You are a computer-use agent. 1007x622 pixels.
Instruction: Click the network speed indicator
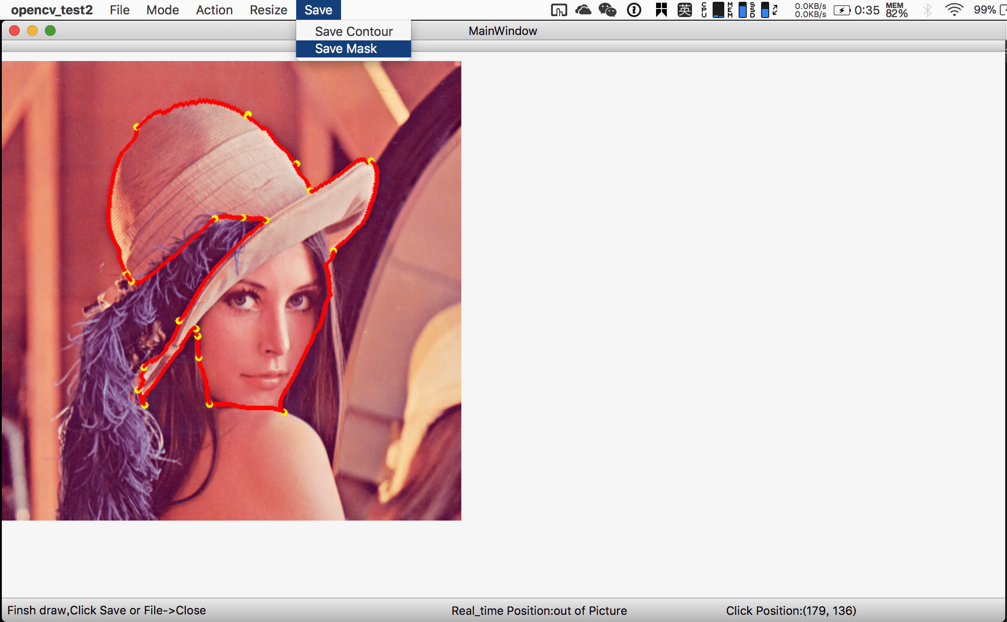click(x=810, y=10)
